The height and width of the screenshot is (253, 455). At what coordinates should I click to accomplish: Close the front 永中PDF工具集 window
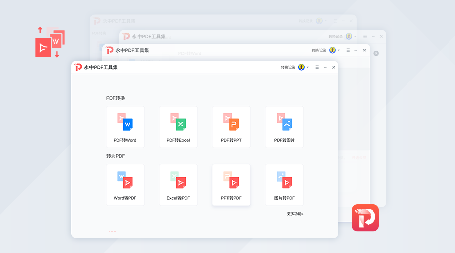[334, 67]
